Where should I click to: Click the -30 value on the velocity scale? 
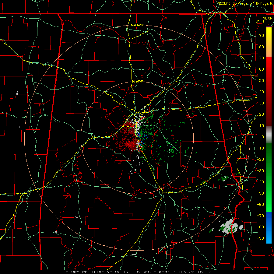click(260, 171)
